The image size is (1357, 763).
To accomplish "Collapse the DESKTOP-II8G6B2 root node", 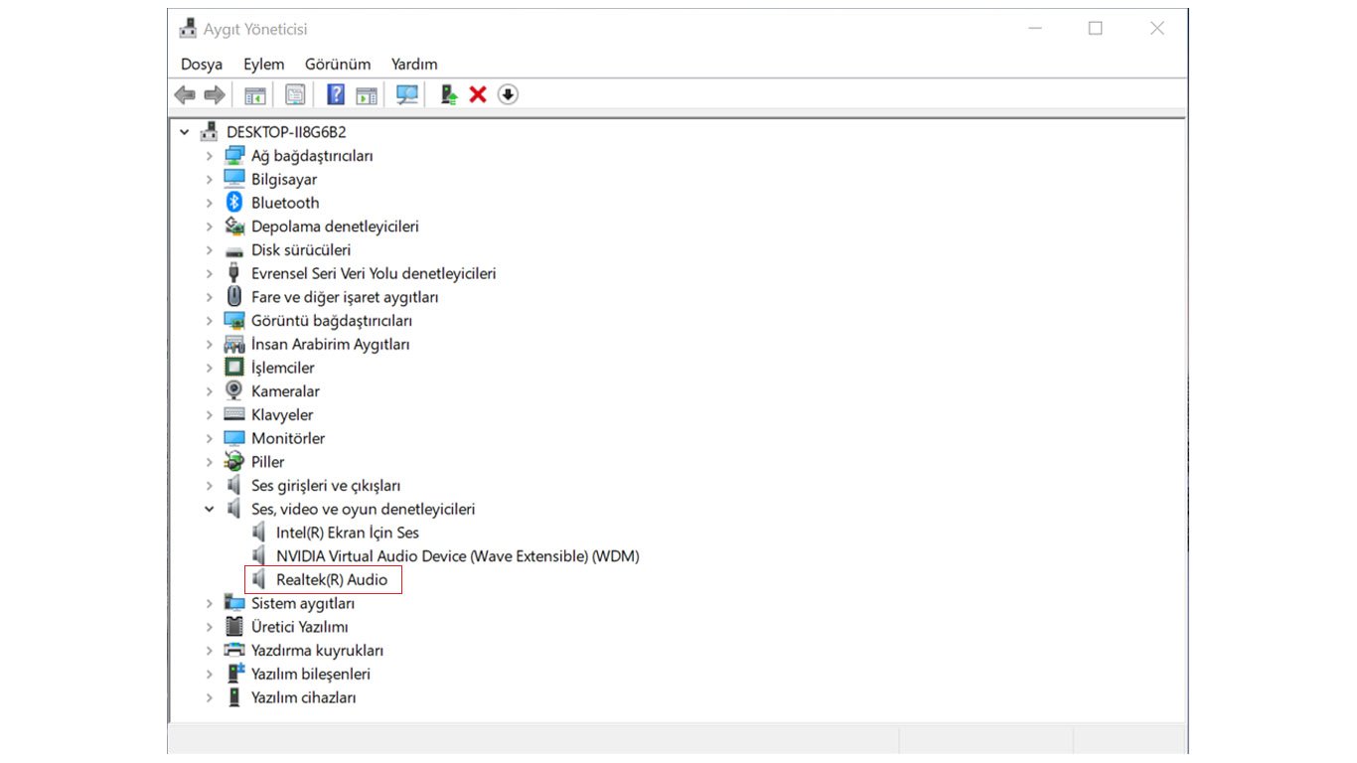I will 184,132.
